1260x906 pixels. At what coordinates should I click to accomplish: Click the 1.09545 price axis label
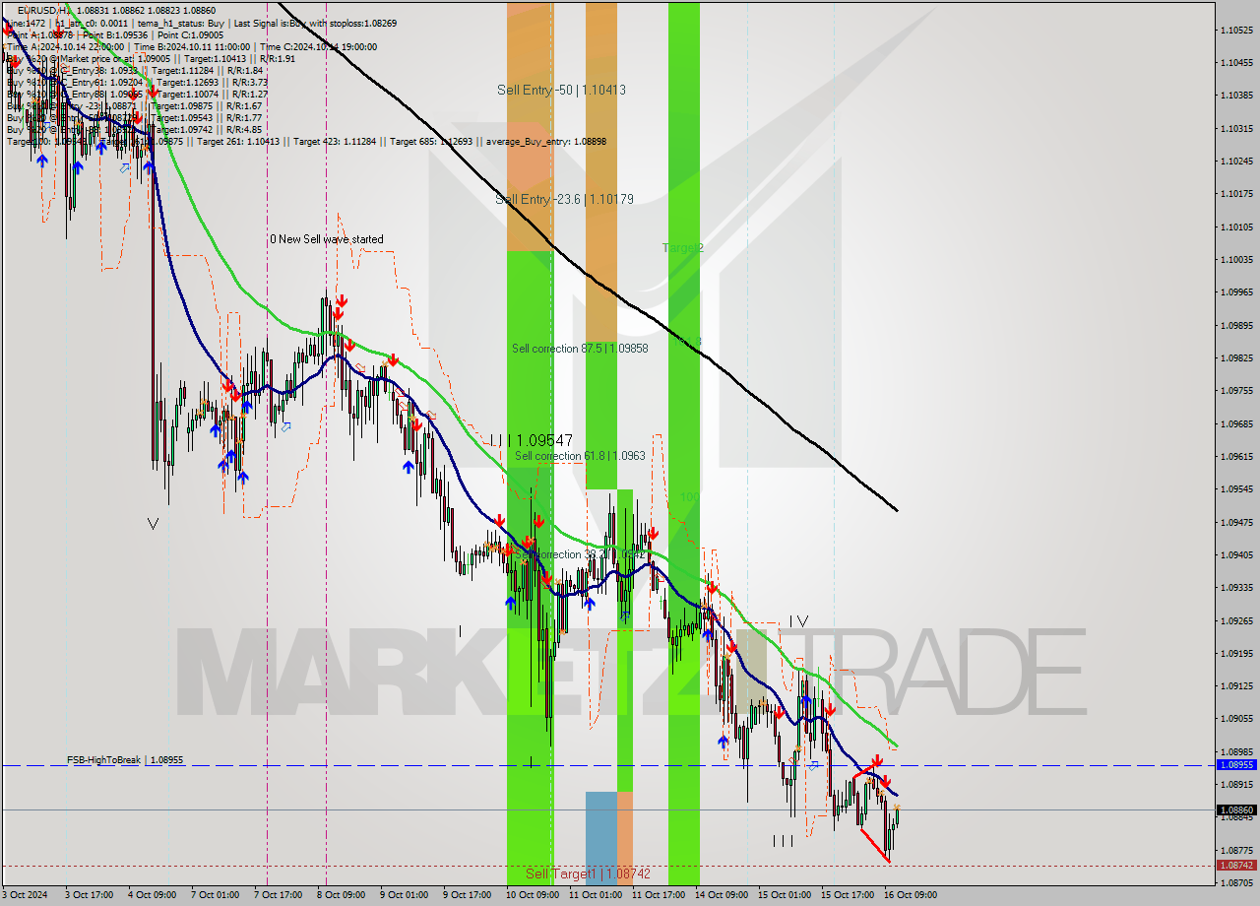click(1236, 488)
